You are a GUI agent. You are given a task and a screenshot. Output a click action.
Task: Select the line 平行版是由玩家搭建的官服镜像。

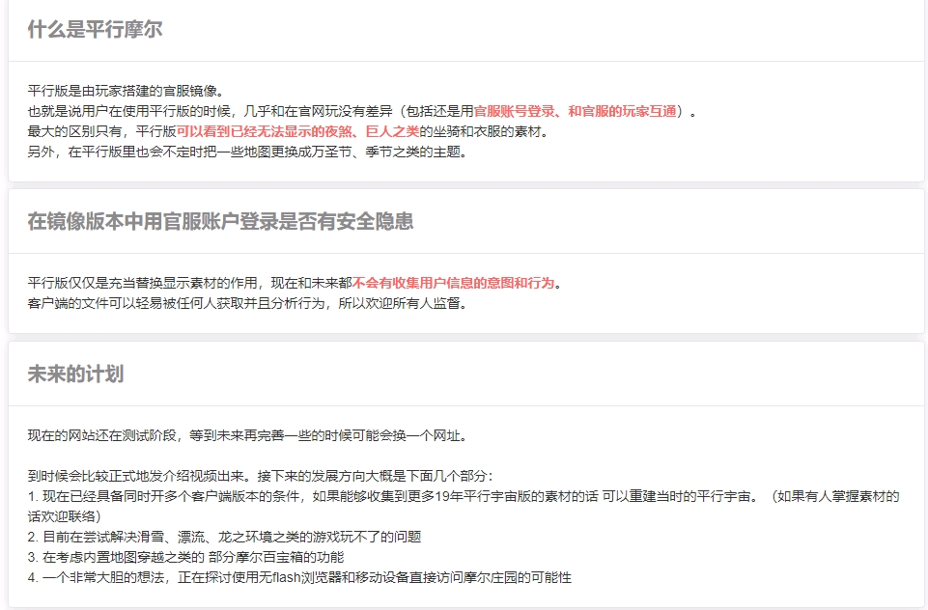click(127, 91)
